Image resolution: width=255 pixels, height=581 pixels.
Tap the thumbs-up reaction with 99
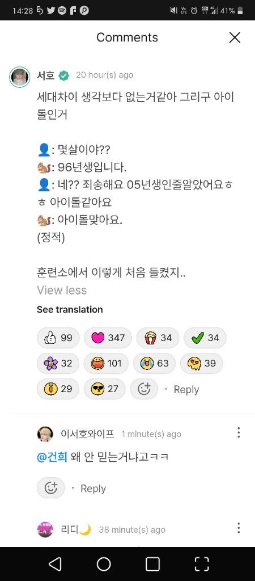coord(58,338)
